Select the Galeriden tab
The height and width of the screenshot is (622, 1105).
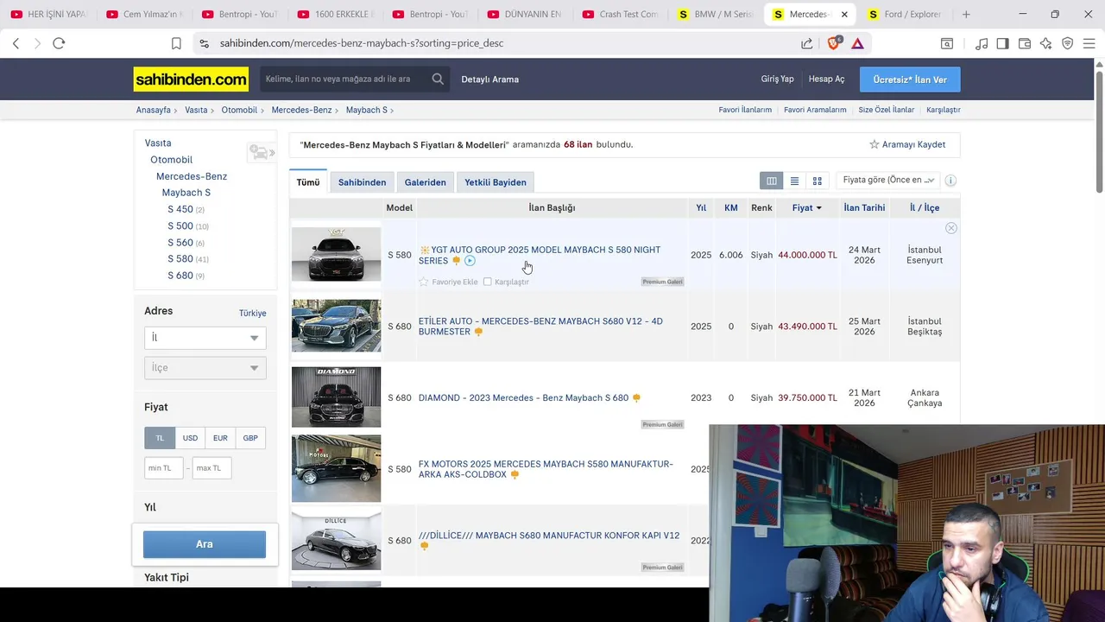coord(426,182)
